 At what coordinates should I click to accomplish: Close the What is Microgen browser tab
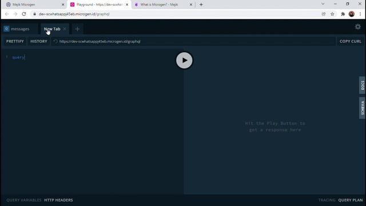[x=190, y=5]
